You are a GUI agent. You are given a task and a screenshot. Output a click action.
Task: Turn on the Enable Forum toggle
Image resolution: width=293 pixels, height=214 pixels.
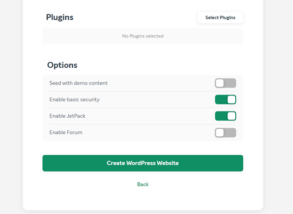pos(225,133)
